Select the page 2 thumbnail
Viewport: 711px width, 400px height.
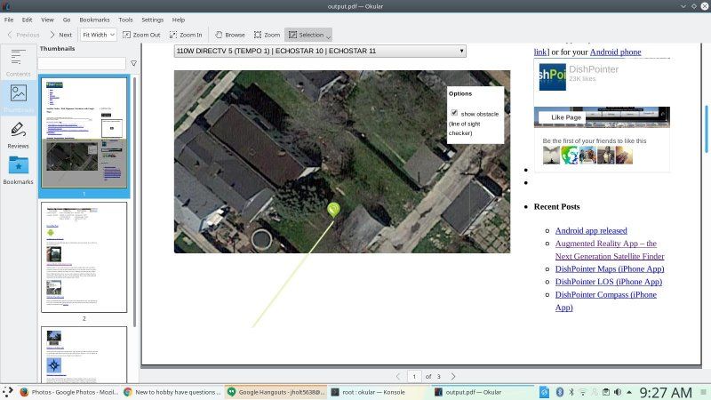(x=84, y=257)
